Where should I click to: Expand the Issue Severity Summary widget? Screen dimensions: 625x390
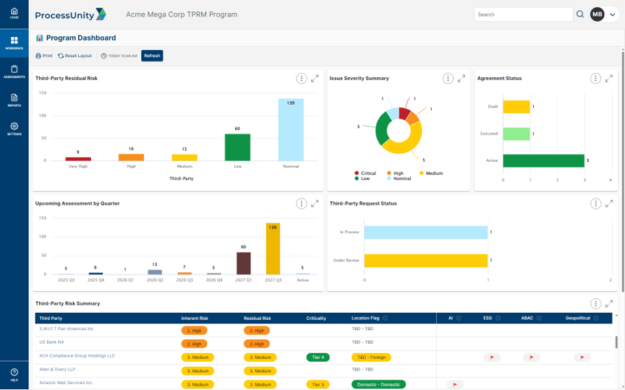click(462, 79)
